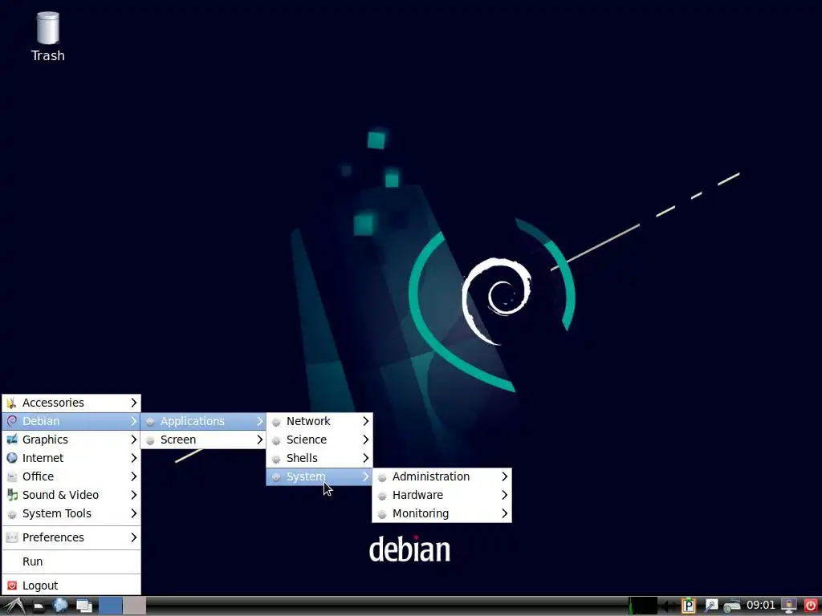Click the magnifier tray icon

pos(711,606)
